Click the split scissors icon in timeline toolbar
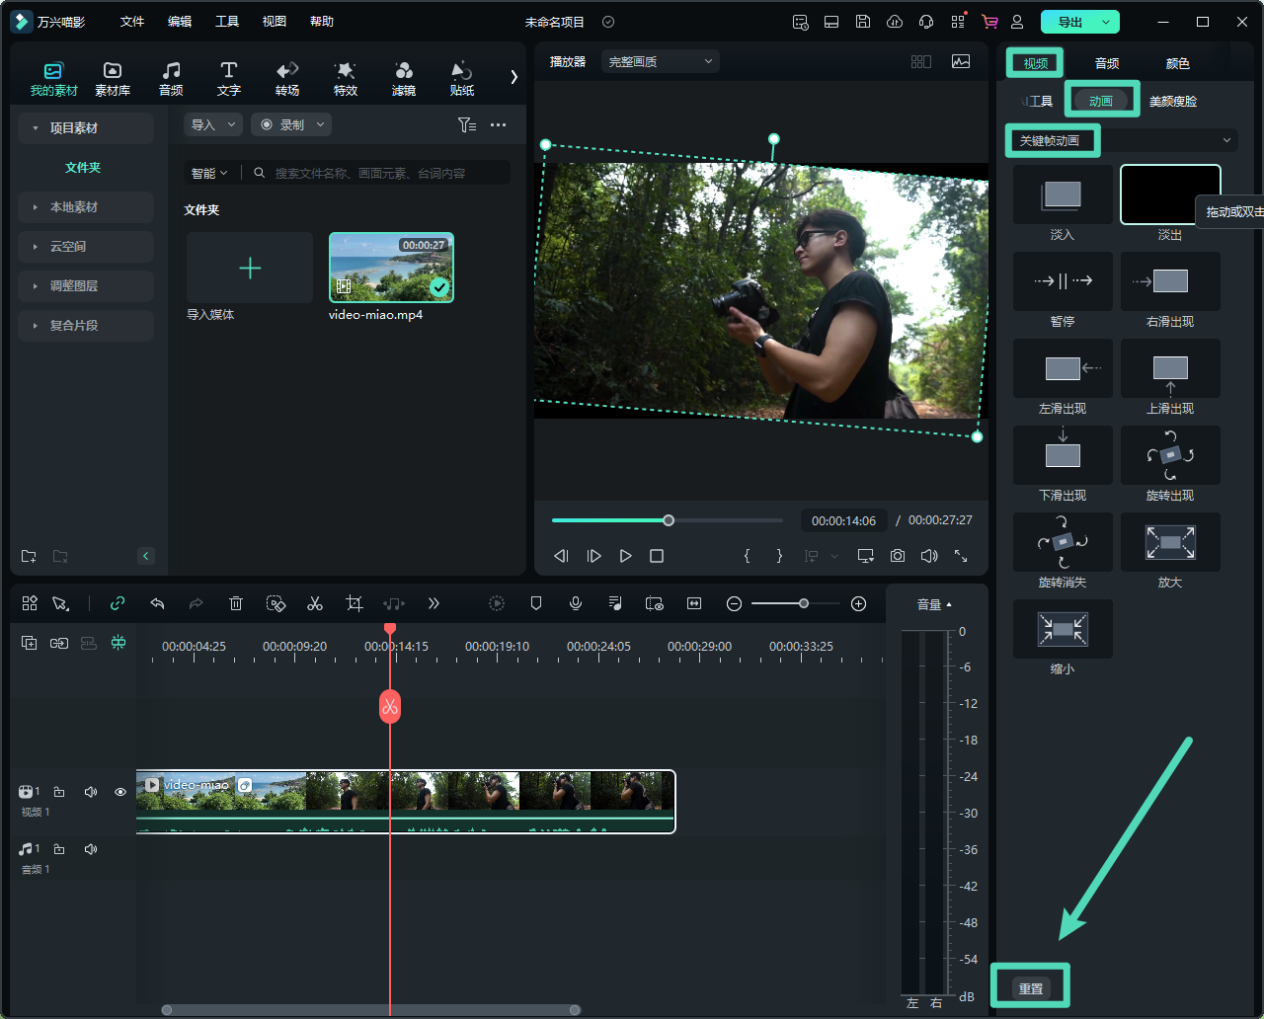Screen dimensions: 1264x1019 pyautogui.click(x=315, y=603)
